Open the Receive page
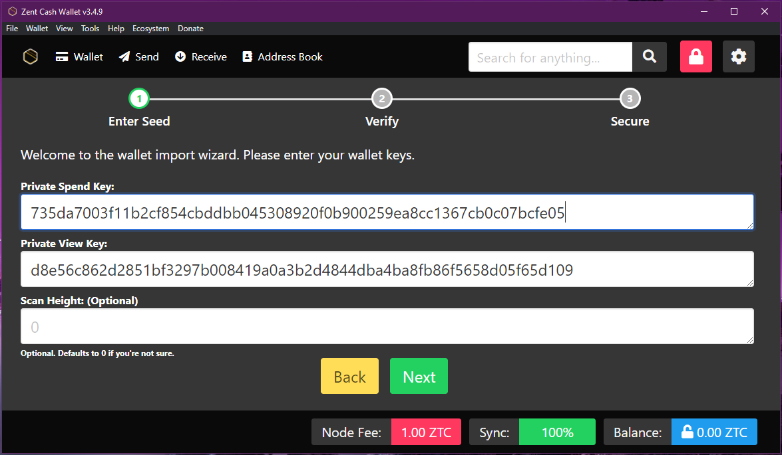This screenshot has width=782, height=455. point(200,56)
